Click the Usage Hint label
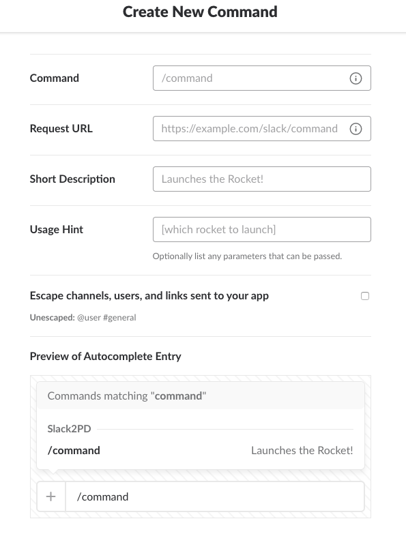406x536 pixels. click(x=57, y=229)
